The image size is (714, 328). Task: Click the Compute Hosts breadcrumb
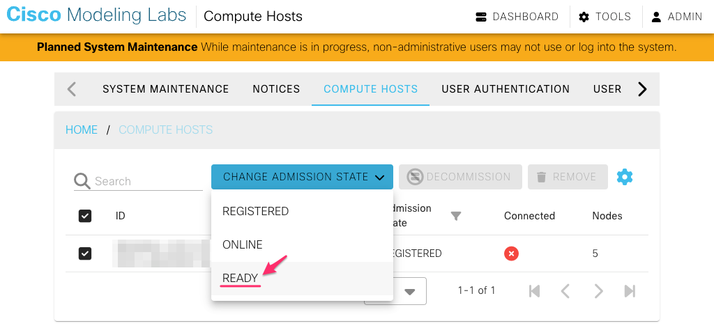(x=166, y=130)
